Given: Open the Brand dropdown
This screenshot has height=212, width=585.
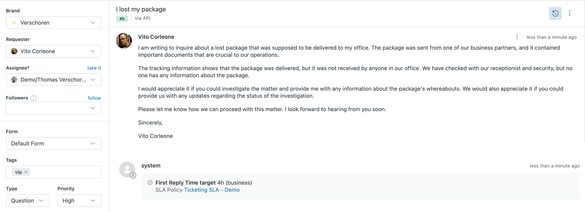Looking at the screenshot, I should [x=53, y=23].
